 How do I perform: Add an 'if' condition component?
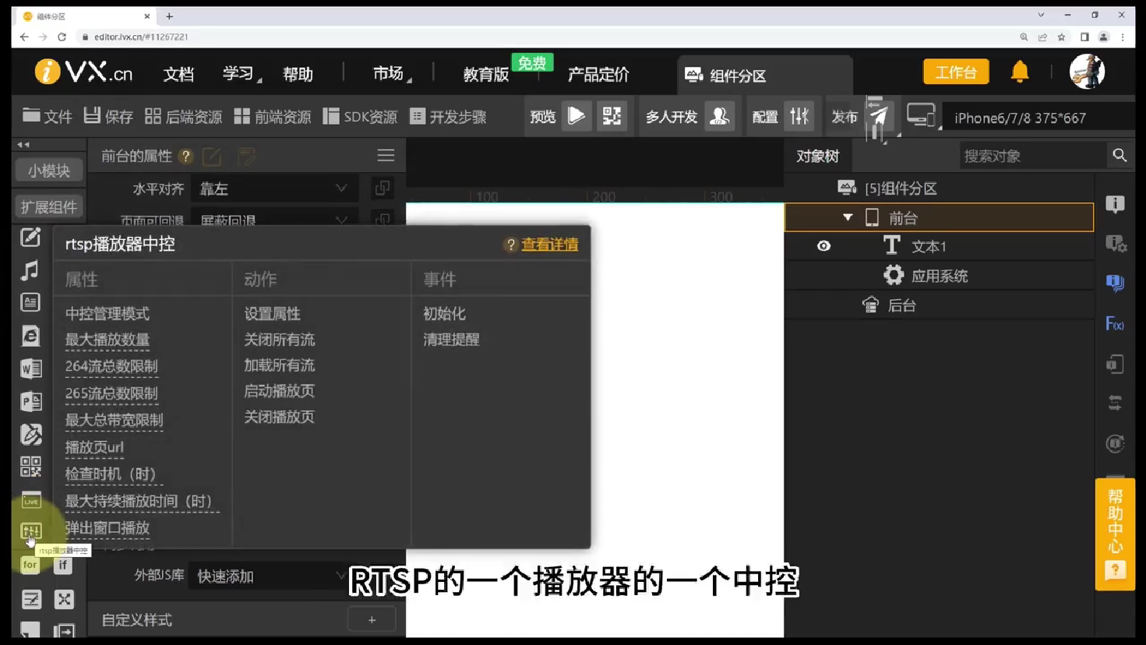point(63,565)
